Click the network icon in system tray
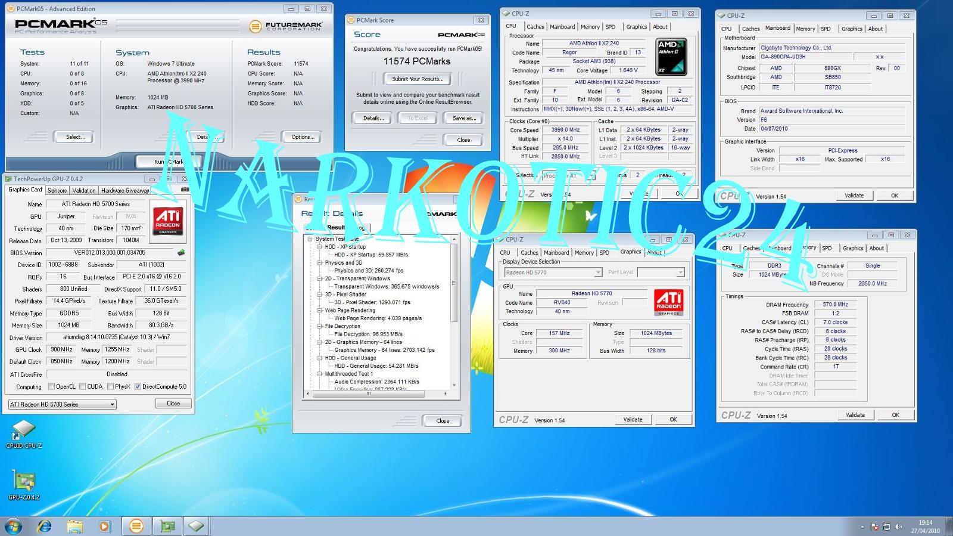953x536 pixels. click(x=886, y=527)
